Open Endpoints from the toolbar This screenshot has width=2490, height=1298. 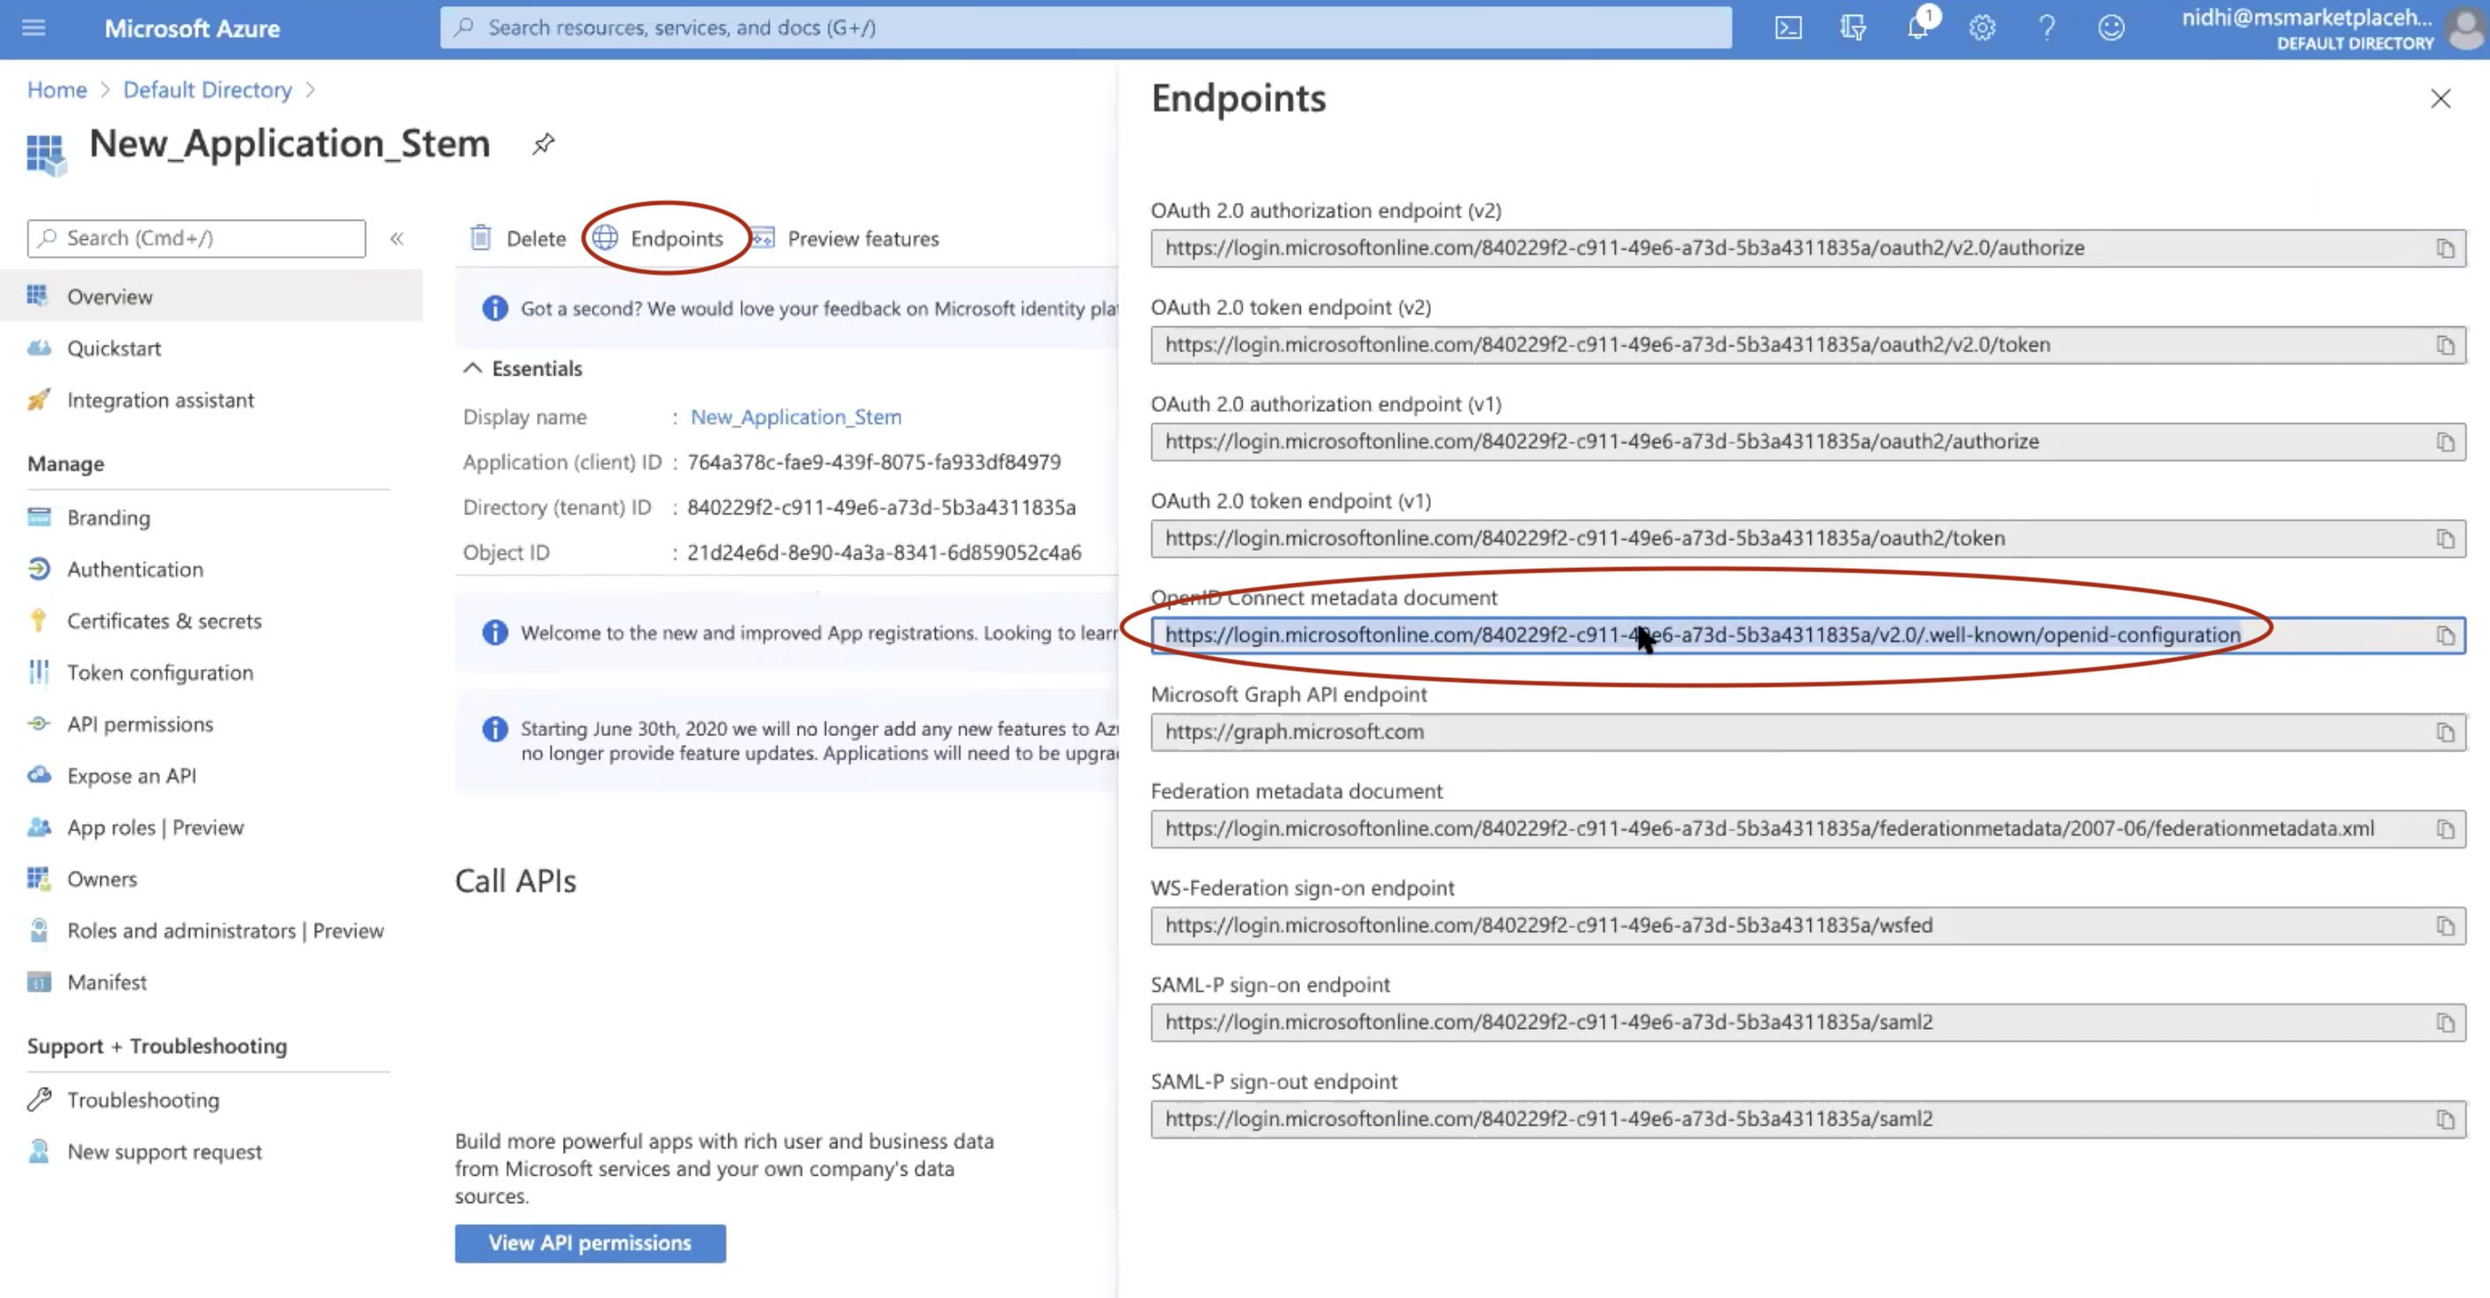click(658, 237)
